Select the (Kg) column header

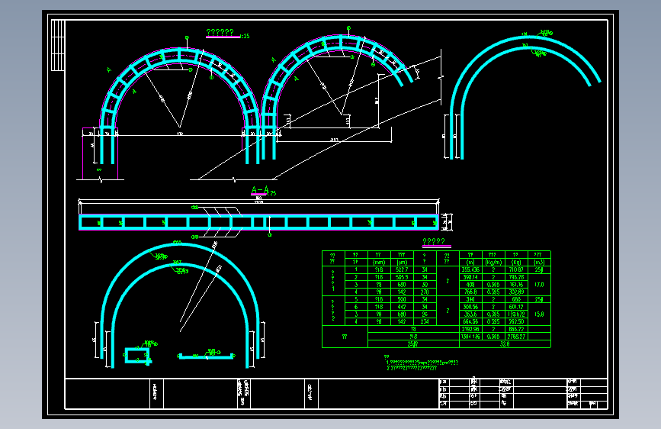point(516,263)
